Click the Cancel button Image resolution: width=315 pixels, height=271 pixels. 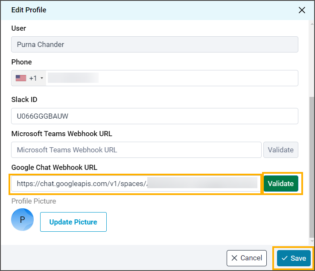point(247,258)
